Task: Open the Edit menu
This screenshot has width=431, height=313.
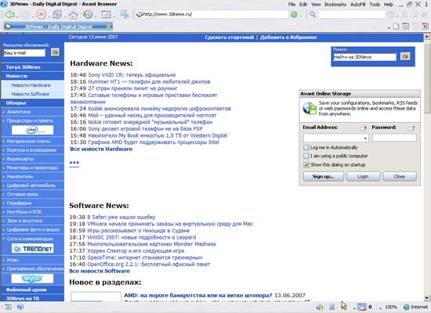Action: tap(303, 5)
